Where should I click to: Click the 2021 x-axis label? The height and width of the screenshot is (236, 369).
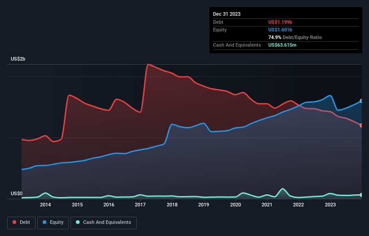(267, 205)
